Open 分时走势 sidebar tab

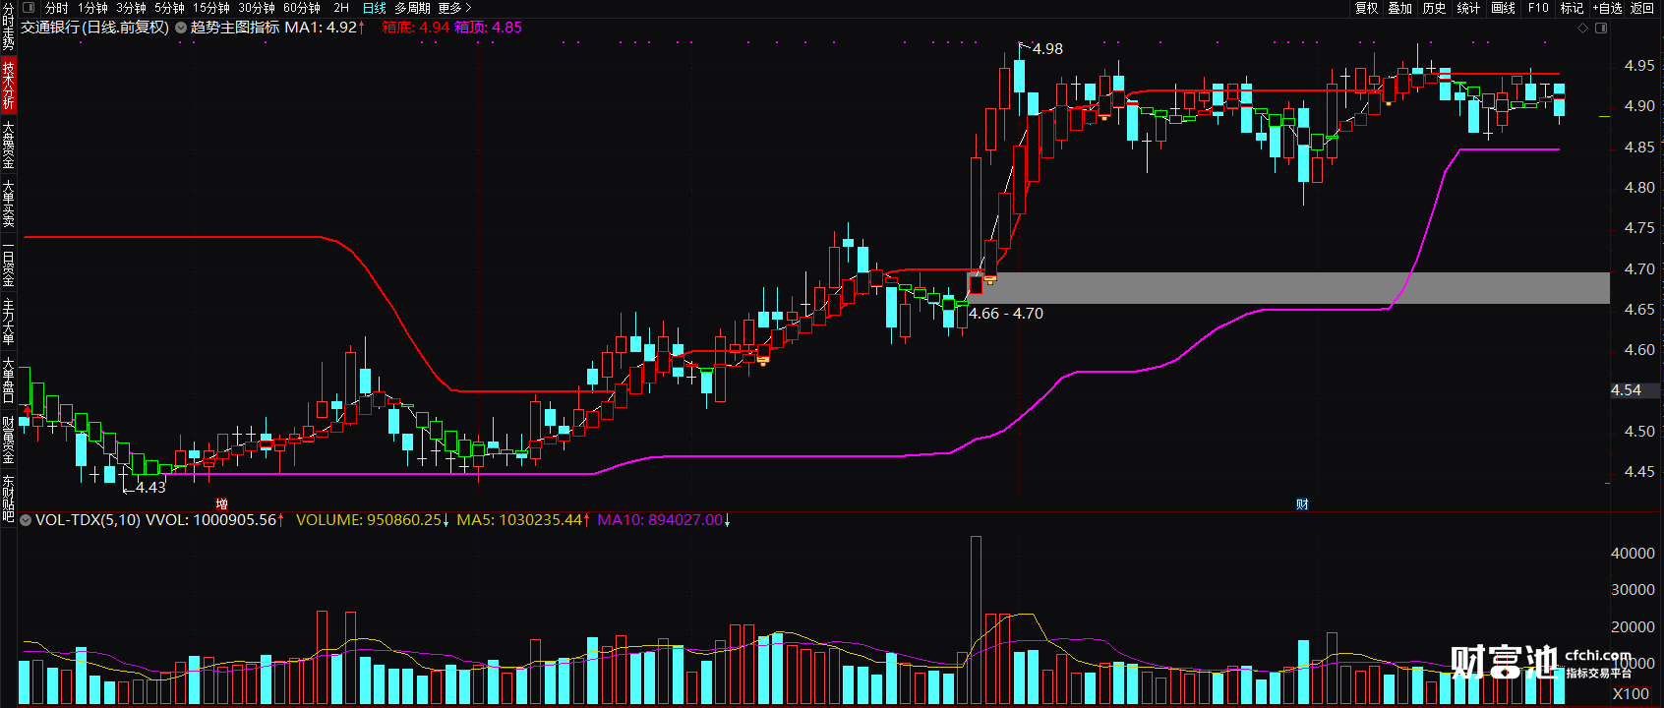point(8,27)
